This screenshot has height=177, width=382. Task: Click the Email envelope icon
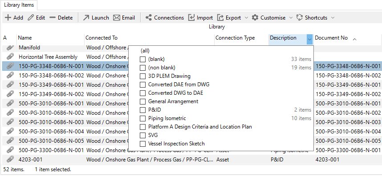117,17
